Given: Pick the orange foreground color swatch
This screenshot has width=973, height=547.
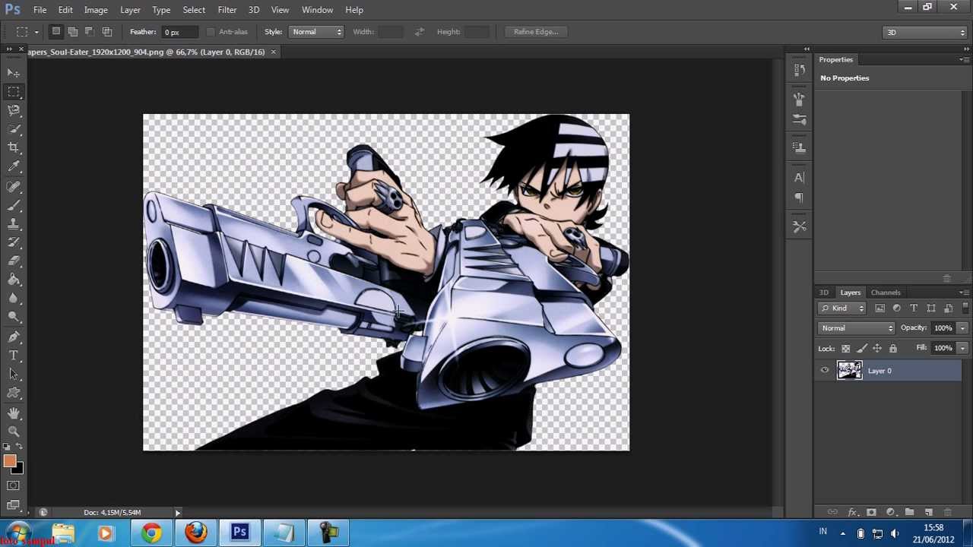Looking at the screenshot, I should (x=9, y=460).
